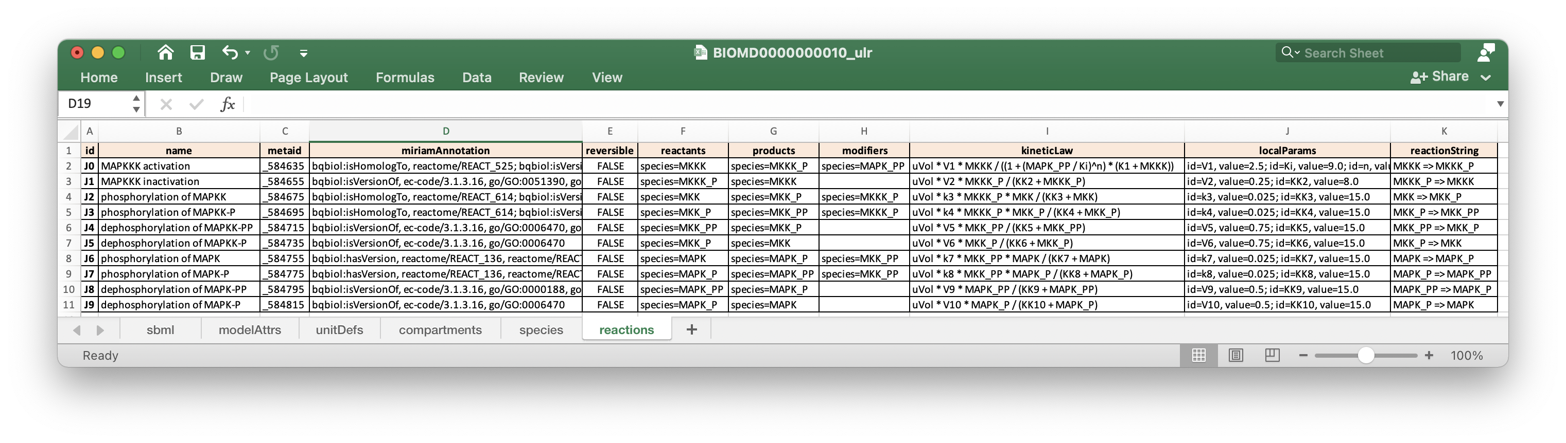The height and width of the screenshot is (443, 1566).
Task: Click the zoom out minus button
Action: point(1303,356)
